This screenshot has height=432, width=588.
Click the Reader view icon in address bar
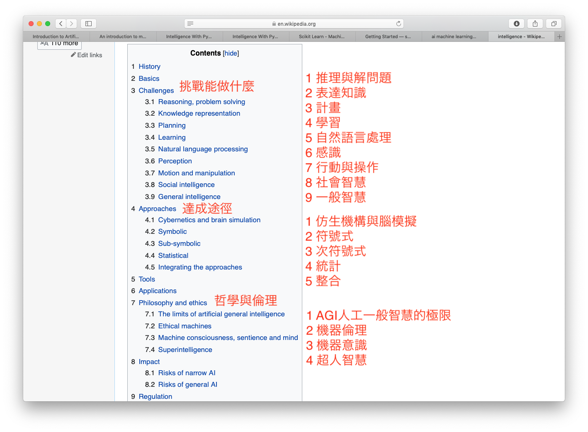pos(190,24)
